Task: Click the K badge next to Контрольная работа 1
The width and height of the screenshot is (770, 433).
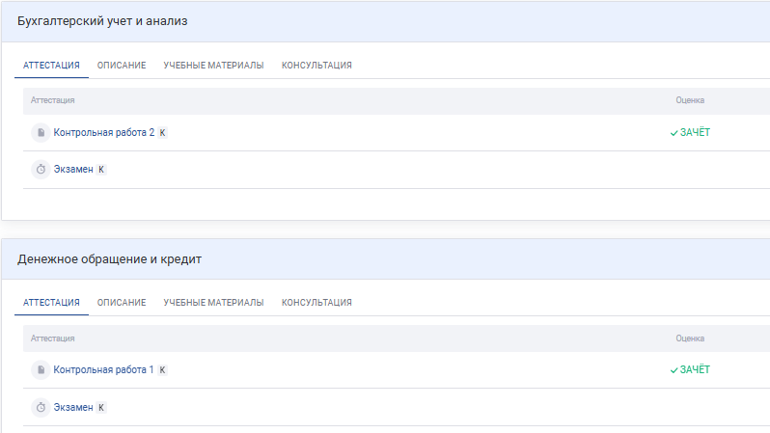Action: coord(162,370)
